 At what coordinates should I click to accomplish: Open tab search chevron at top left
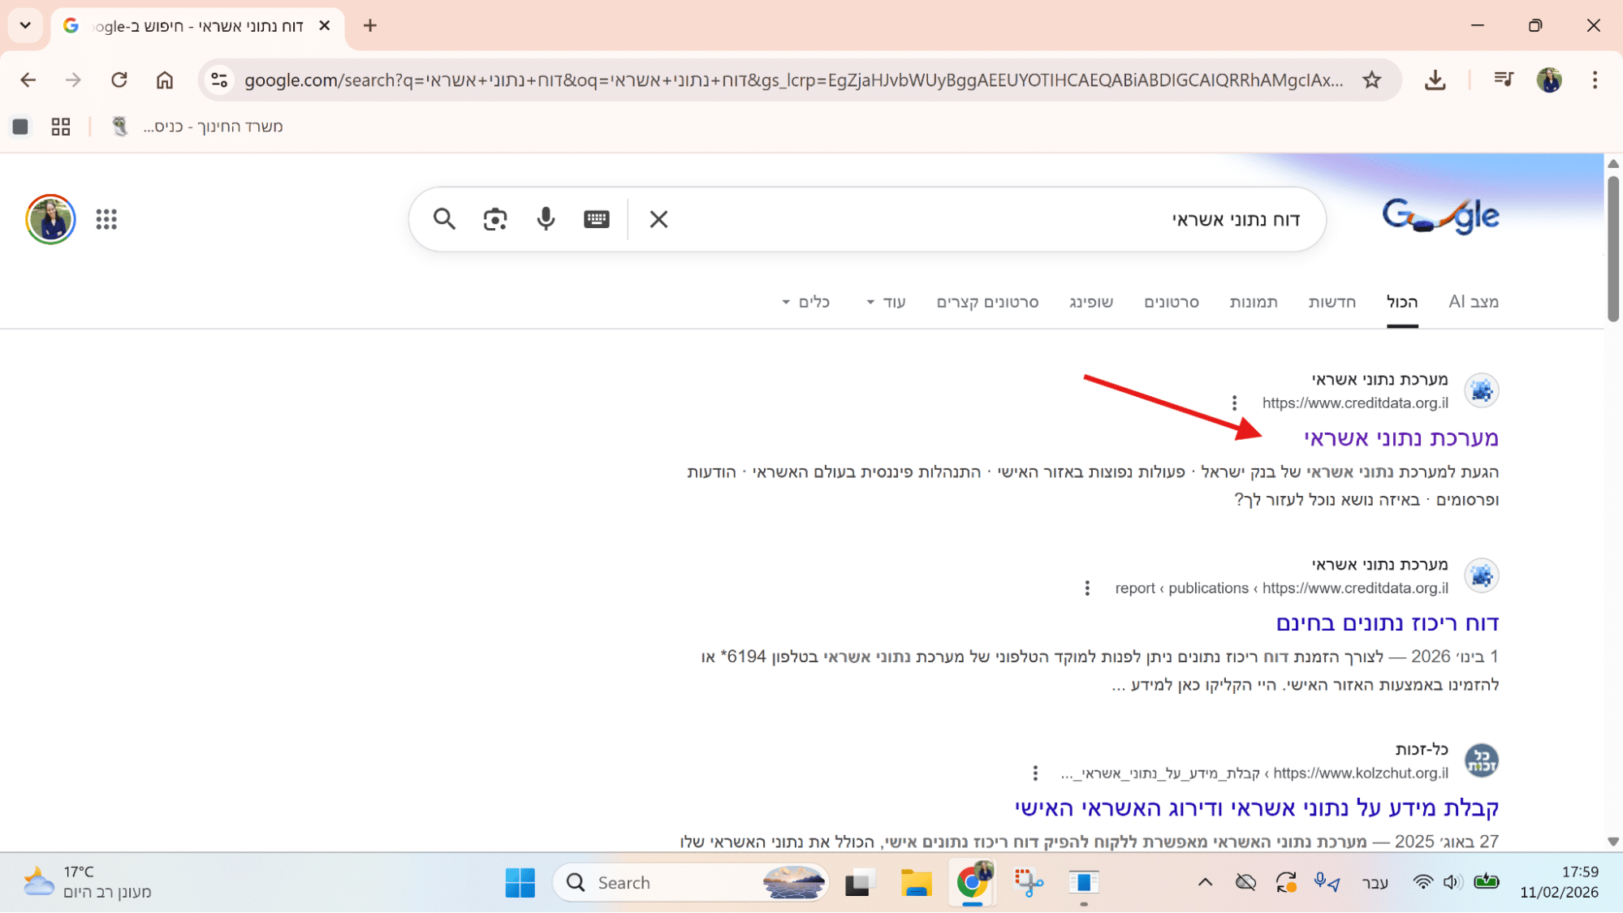tap(25, 25)
